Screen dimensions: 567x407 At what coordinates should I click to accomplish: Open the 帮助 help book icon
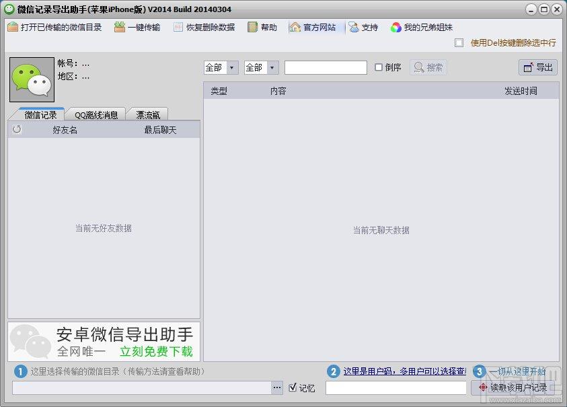click(x=252, y=27)
